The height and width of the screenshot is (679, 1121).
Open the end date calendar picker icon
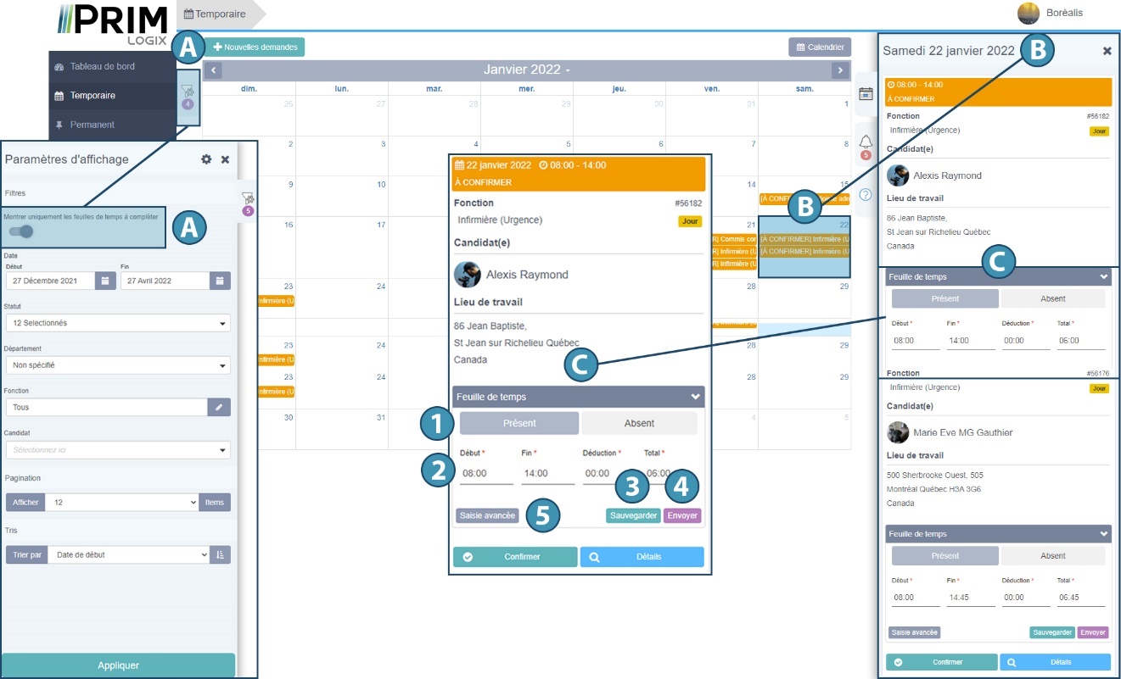pyautogui.click(x=220, y=281)
